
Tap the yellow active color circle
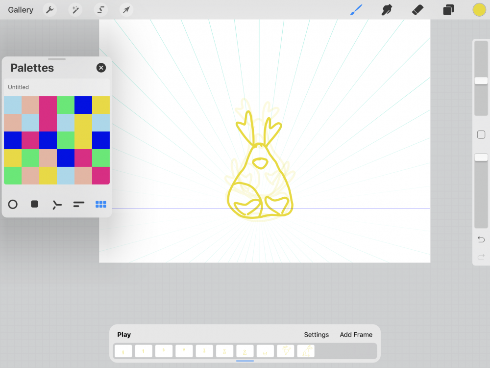coord(479,10)
